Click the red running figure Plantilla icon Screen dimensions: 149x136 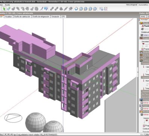point(143,26)
